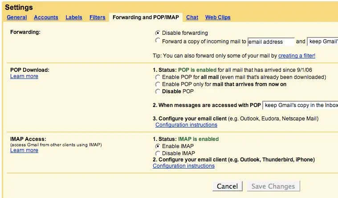This screenshot has height=198, width=338.
Task: Open Configuration instructions link under IMAP Access
Action: click(183, 166)
